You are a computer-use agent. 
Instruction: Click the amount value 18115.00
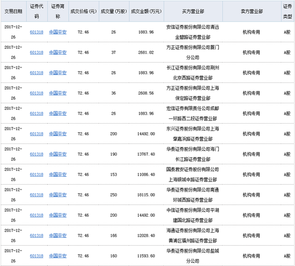click(x=146, y=195)
